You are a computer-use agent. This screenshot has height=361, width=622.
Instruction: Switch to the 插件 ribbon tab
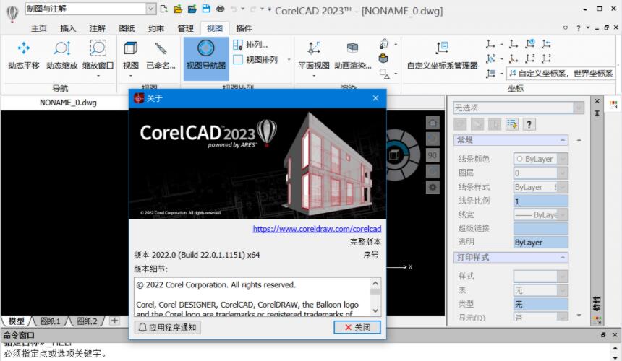click(x=244, y=28)
